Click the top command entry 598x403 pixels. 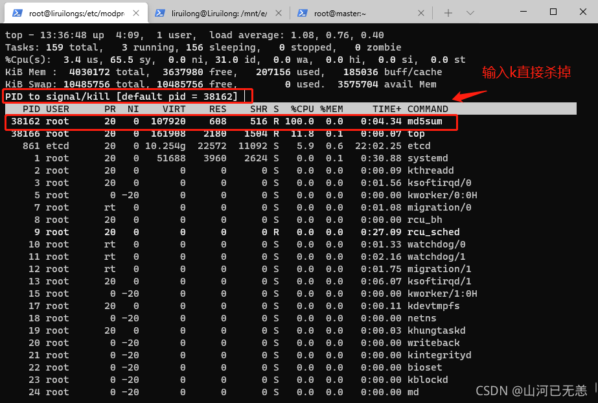pos(416,134)
